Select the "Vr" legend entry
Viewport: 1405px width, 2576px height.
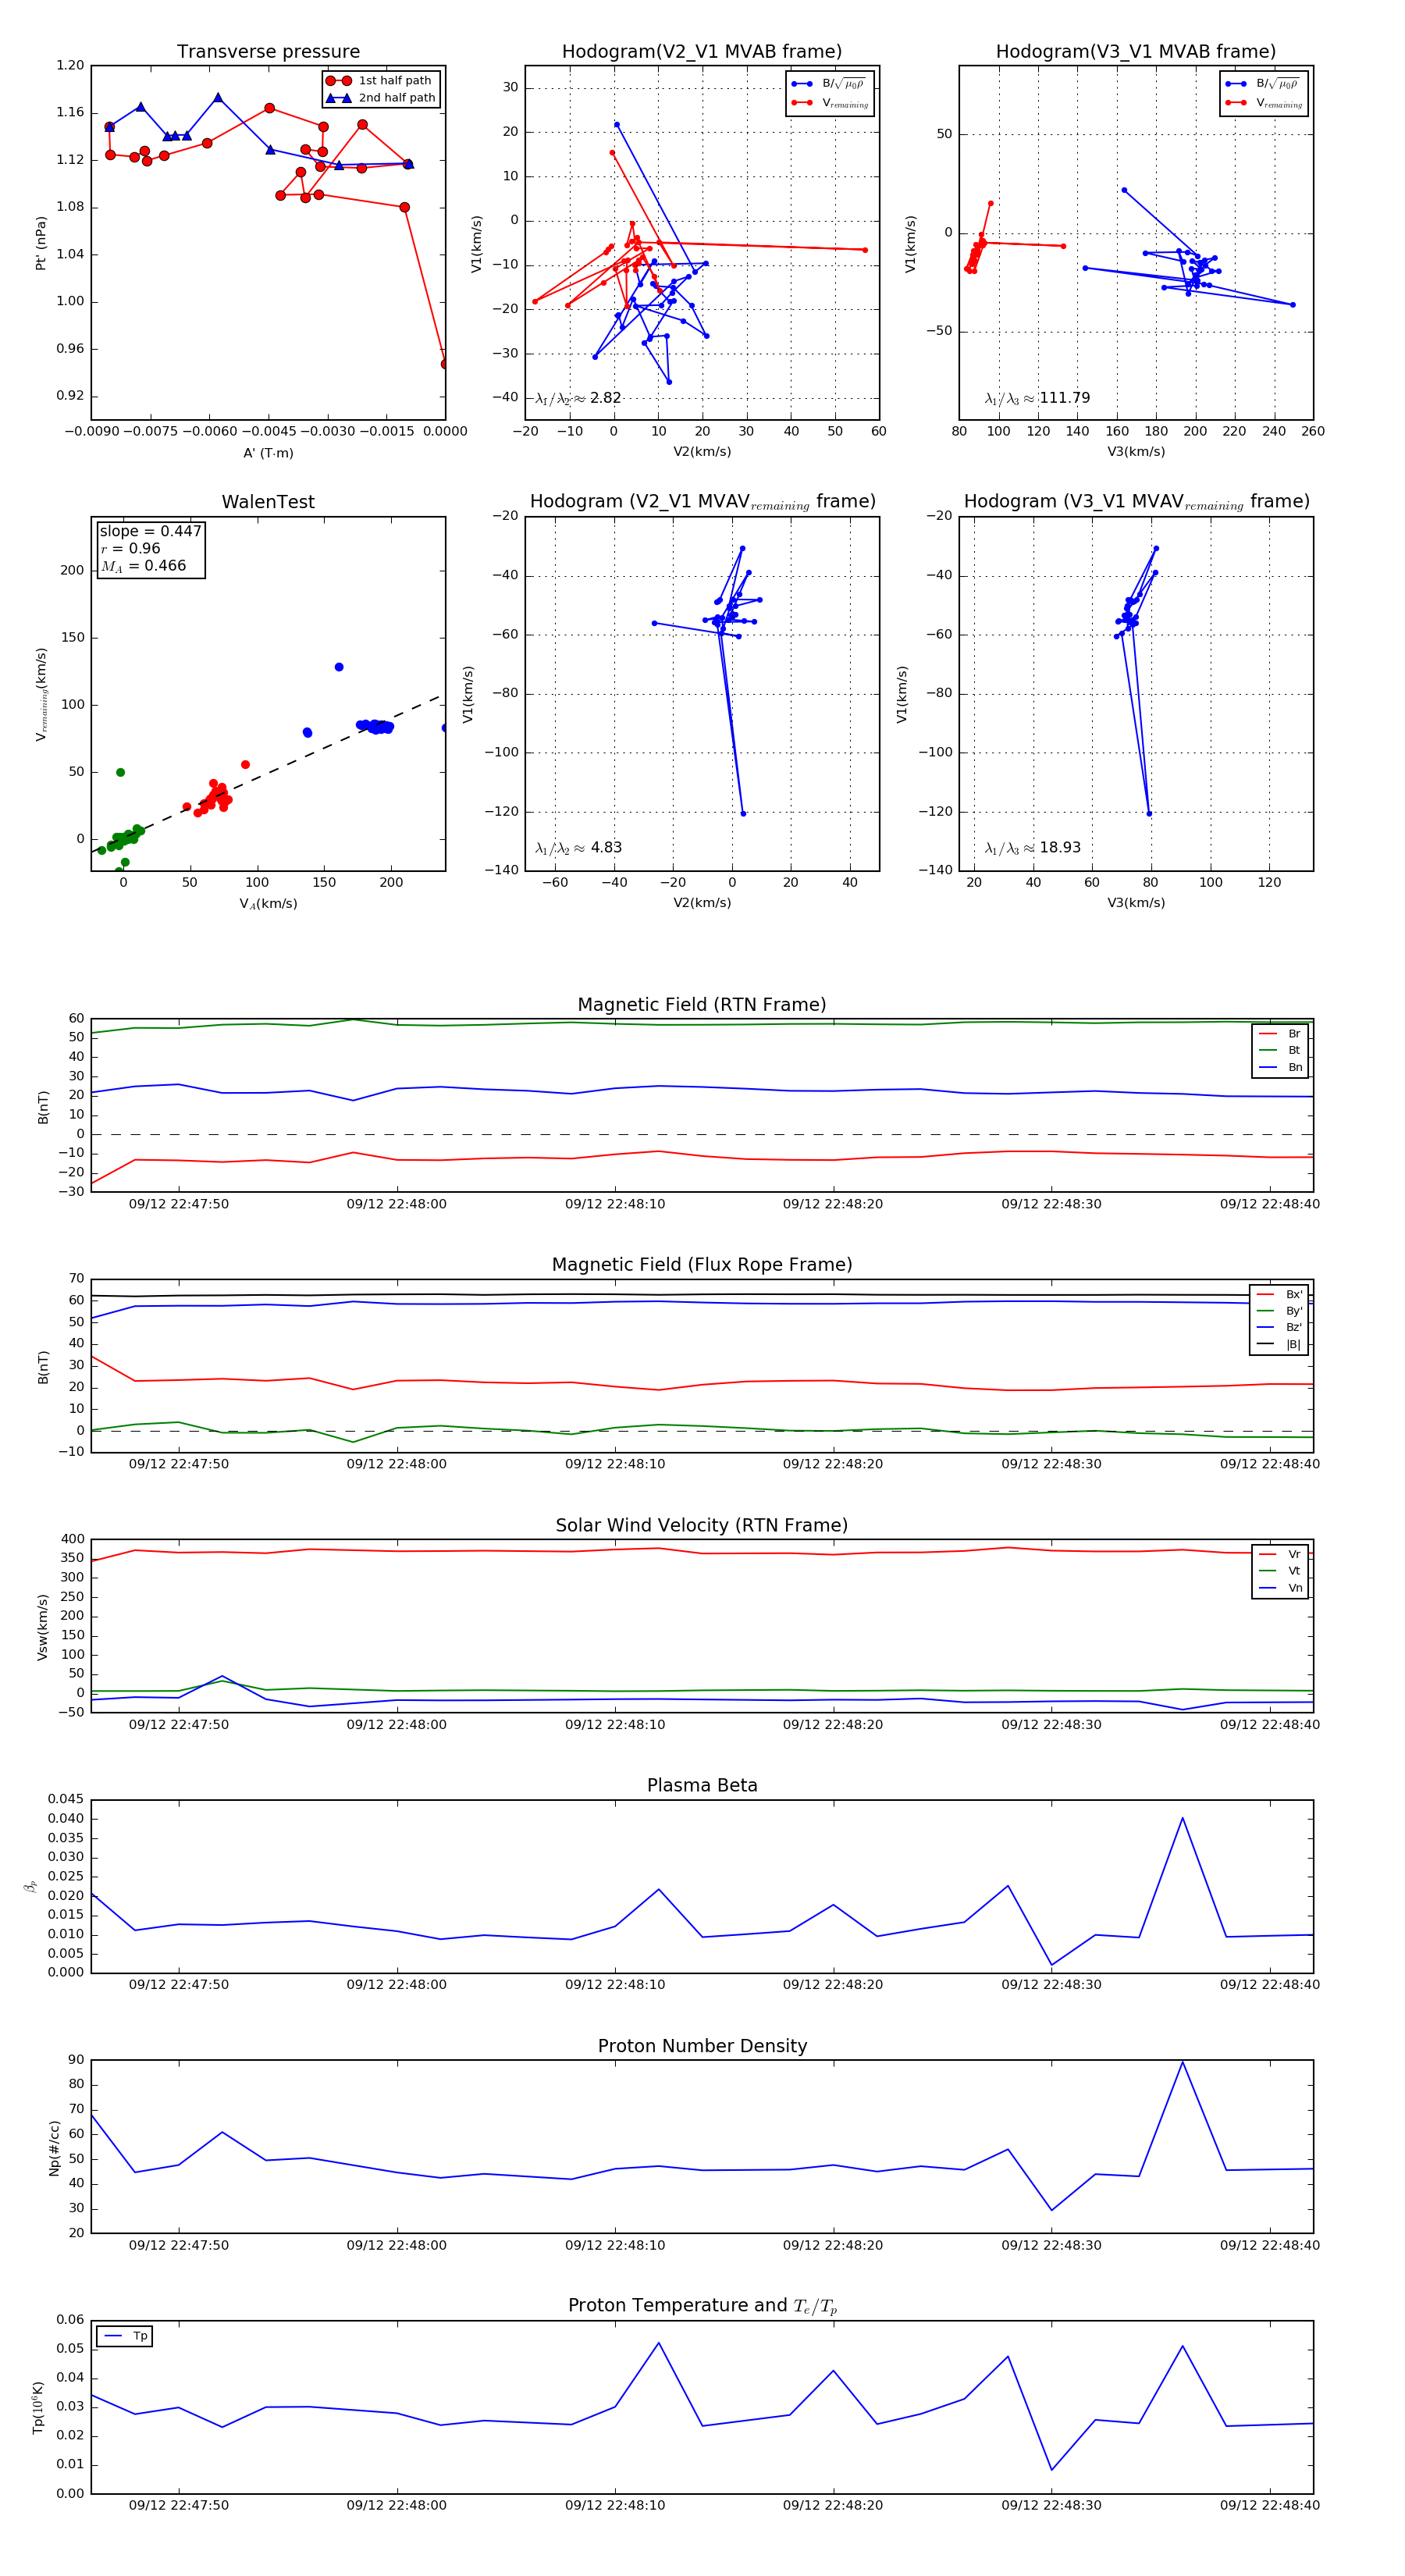pos(1280,1554)
